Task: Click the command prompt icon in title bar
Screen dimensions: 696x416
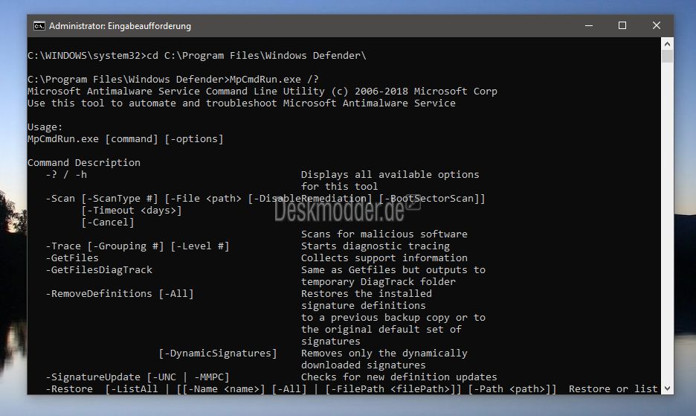Action: coord(39,26)
